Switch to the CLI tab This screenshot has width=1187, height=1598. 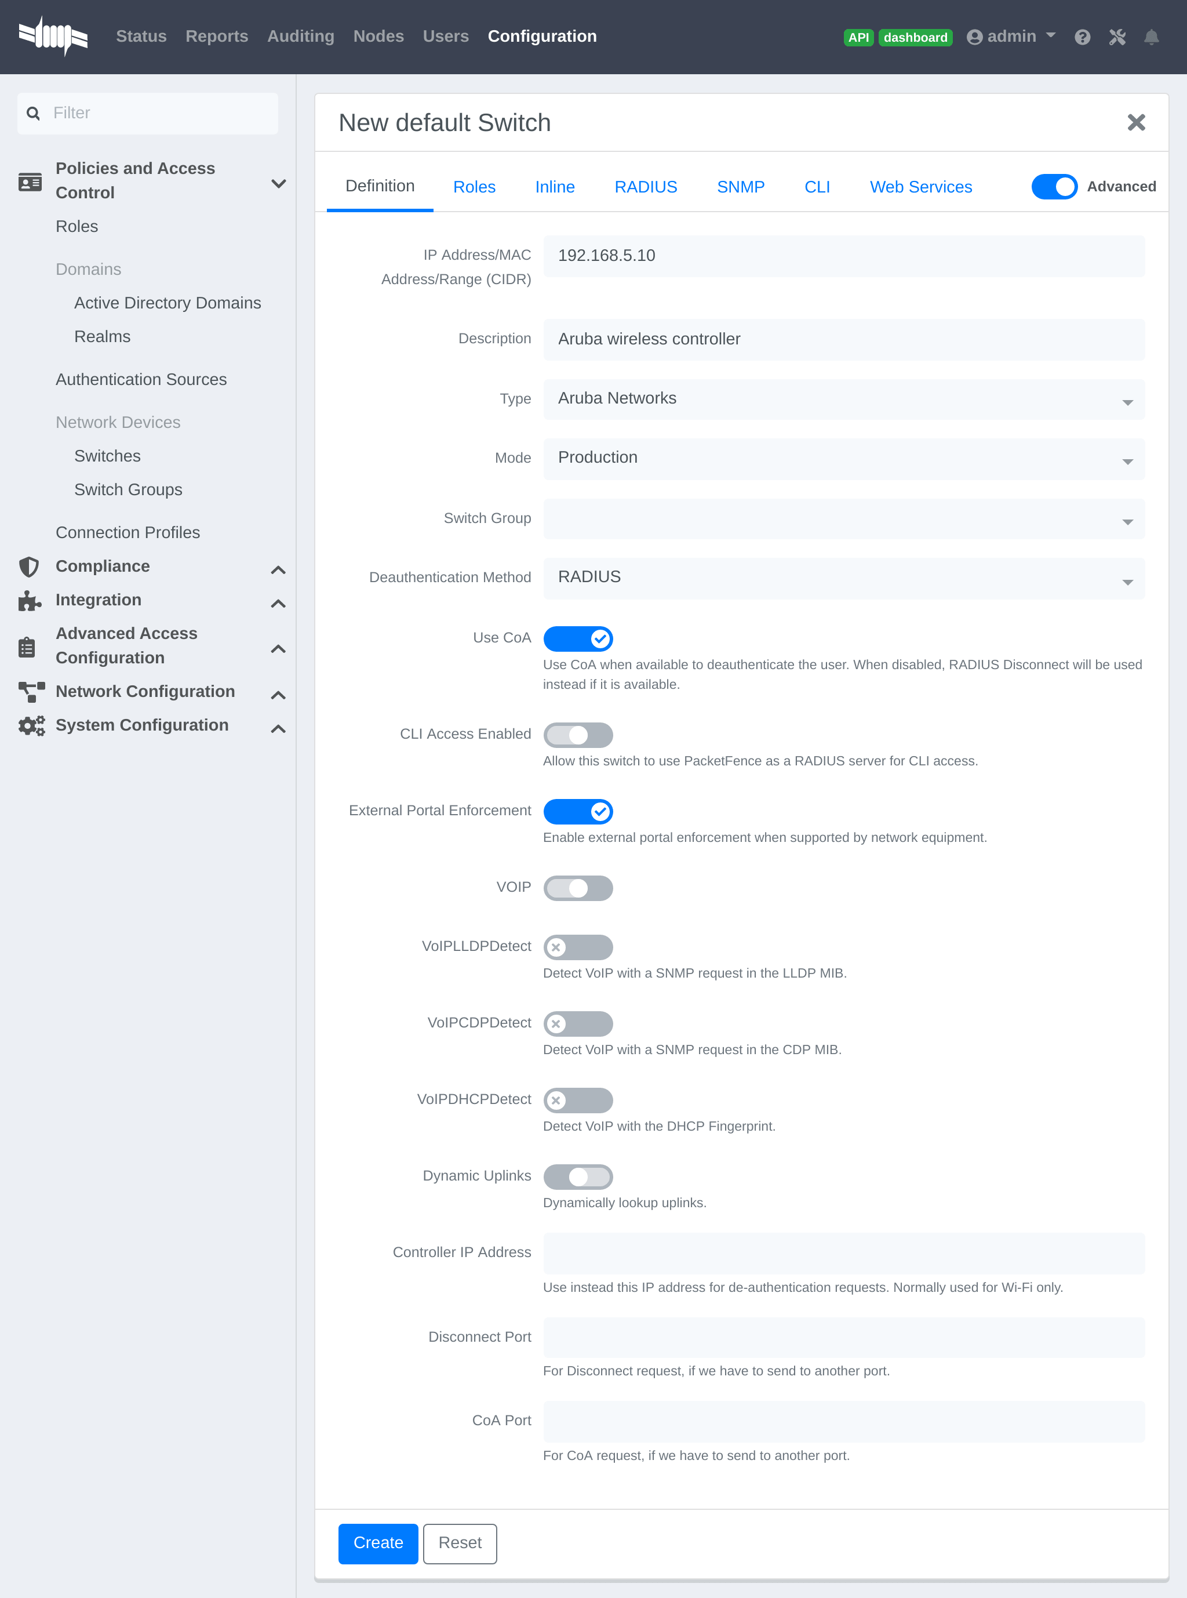(817, 187)
